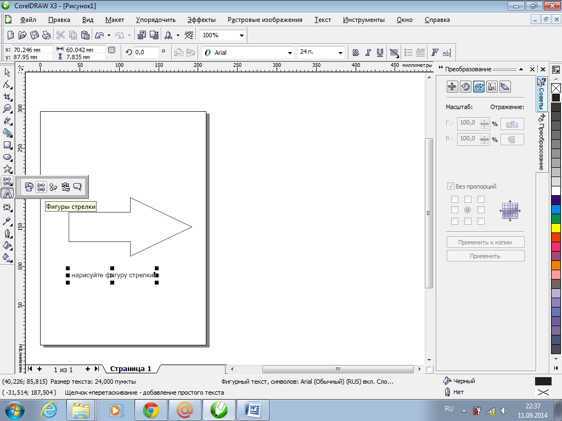Expand the 24 pt font size dropdown
Viewport: 562px width, 421px height.
[x=341, y=53]
